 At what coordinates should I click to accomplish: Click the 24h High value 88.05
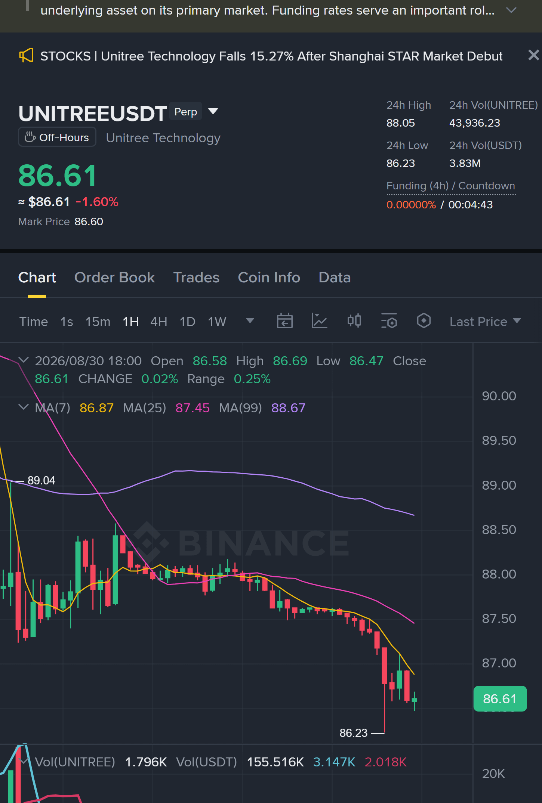(x=401, y=123)
